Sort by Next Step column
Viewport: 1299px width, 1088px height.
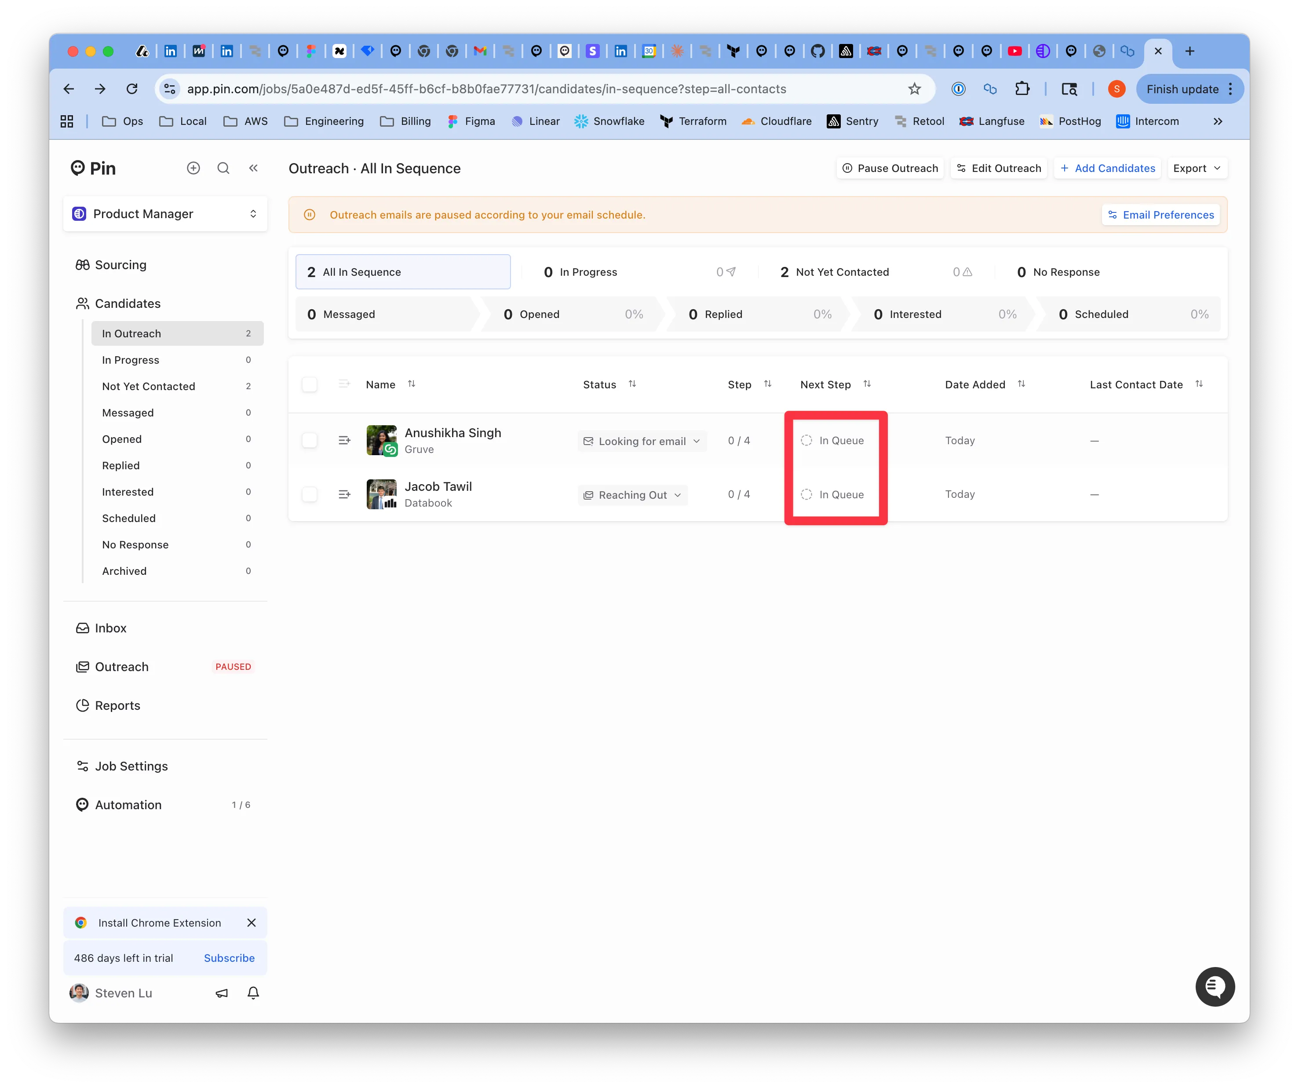point(867,384)
